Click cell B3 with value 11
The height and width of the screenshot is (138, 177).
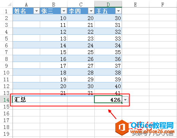click(53, 25)
